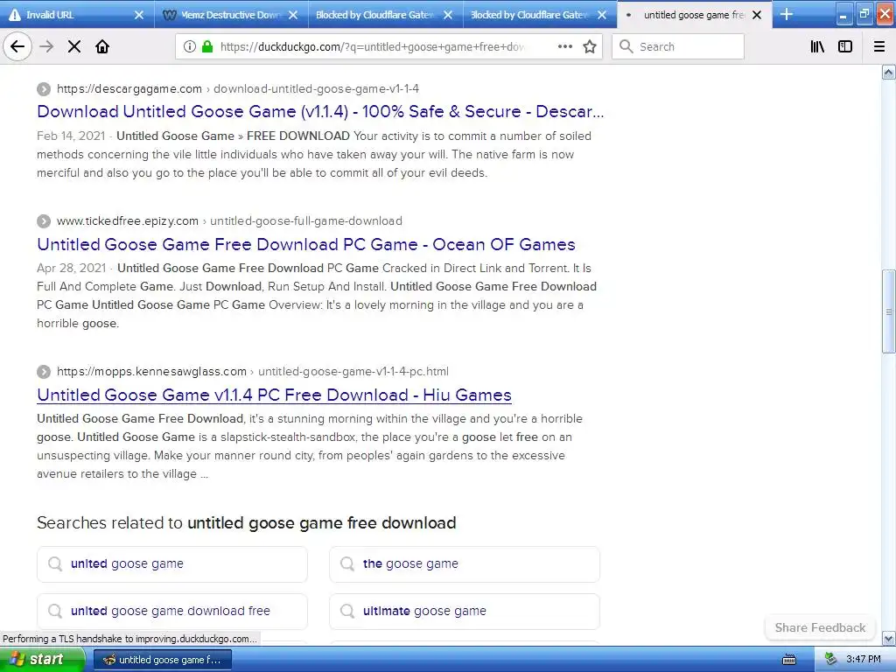Open page actions three-dot menu
The image size is (896, 672).
pos(565,47)
